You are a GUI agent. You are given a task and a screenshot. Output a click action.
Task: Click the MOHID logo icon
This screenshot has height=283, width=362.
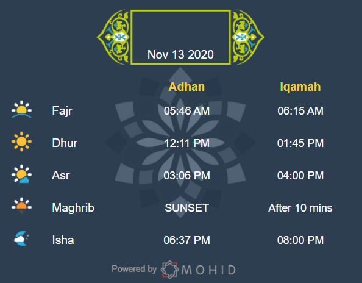click(169, 270)
